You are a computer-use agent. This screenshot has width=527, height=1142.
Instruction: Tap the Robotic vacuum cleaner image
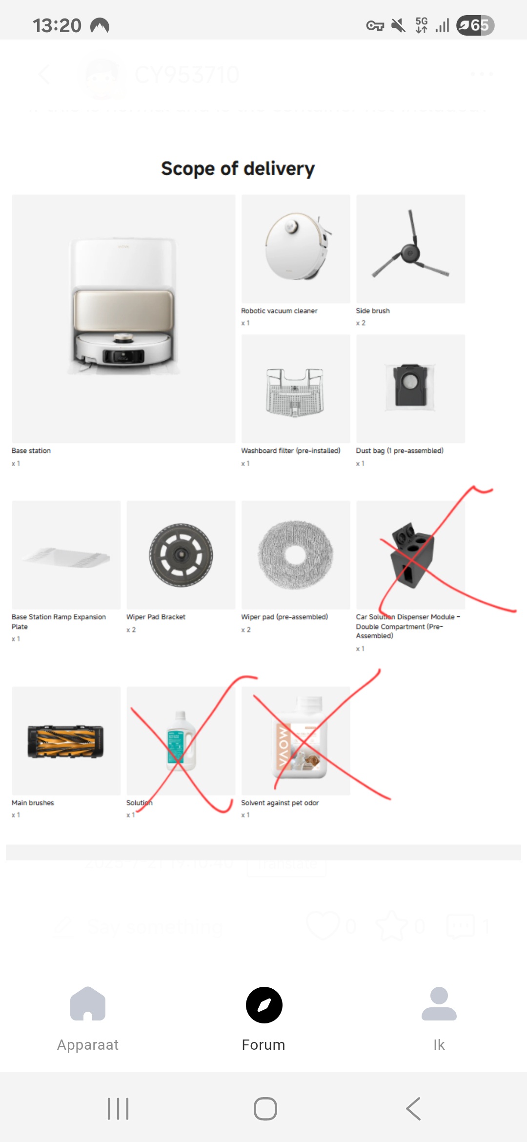click(296, 249)
